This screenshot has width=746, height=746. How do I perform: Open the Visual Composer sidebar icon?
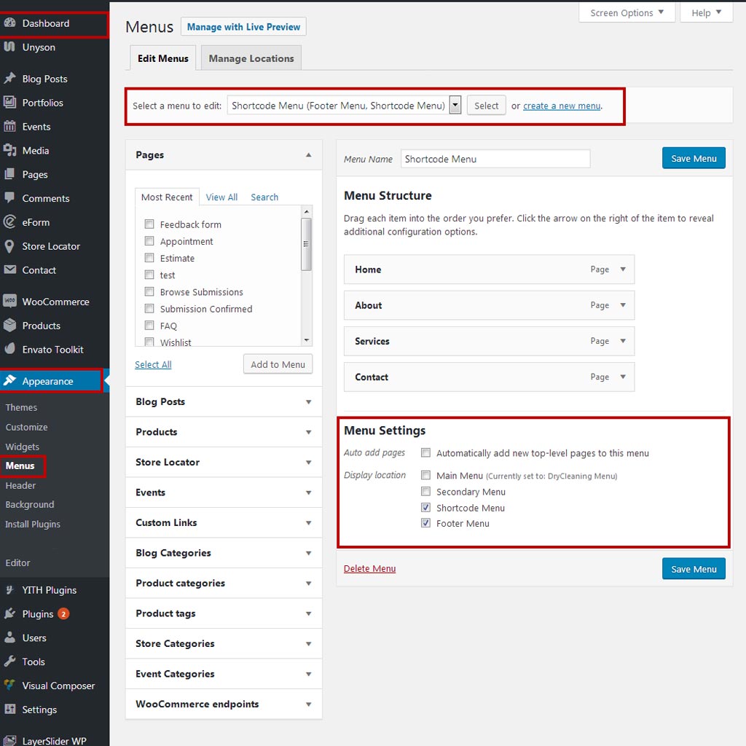click(x=11, y=686)
